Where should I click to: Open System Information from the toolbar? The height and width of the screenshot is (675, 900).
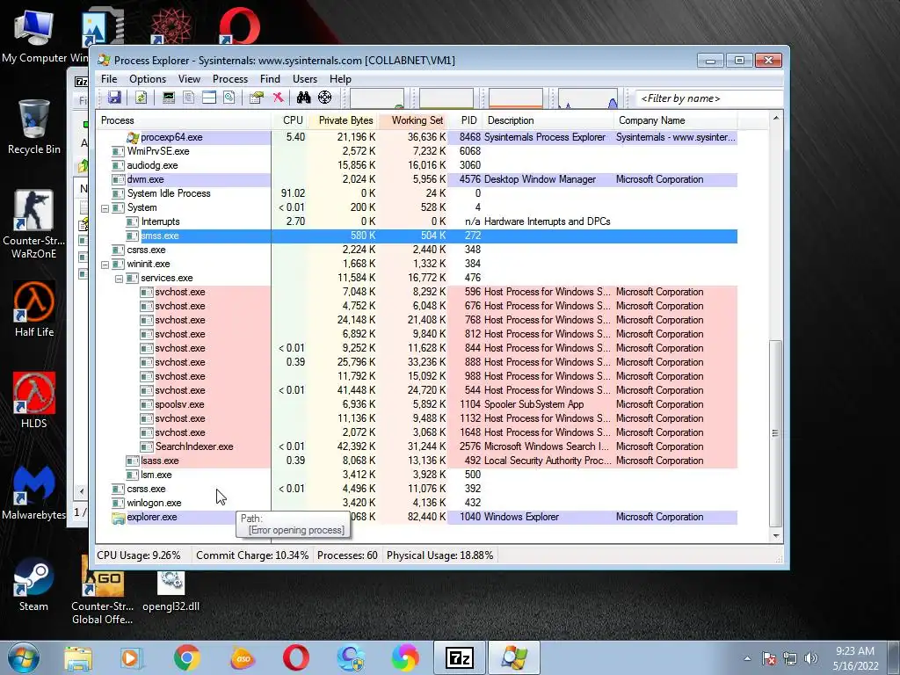[x=168, y=98]
